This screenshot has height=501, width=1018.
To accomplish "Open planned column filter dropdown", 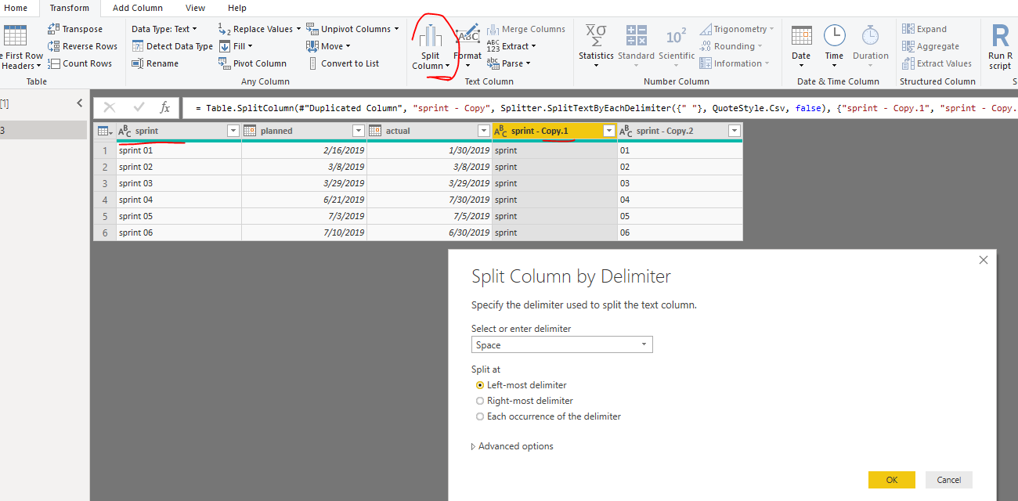I will [x=358, y=131].
